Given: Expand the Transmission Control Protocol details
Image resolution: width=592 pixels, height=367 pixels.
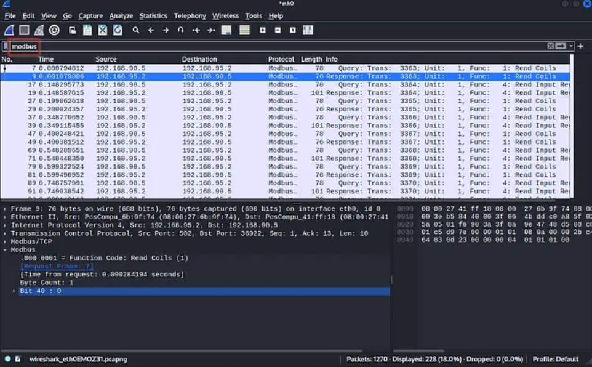Looking at the screenshot, I should tap(4, 233).
